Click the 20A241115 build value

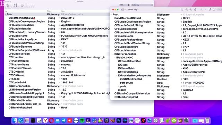[68, 18]
